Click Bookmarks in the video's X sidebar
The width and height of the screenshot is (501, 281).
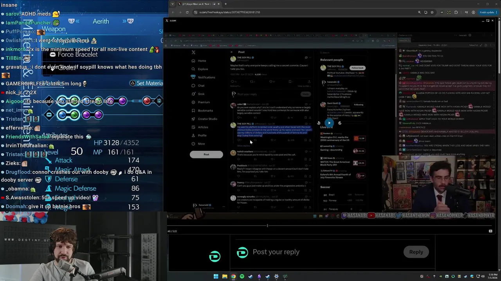pos(202,110)
